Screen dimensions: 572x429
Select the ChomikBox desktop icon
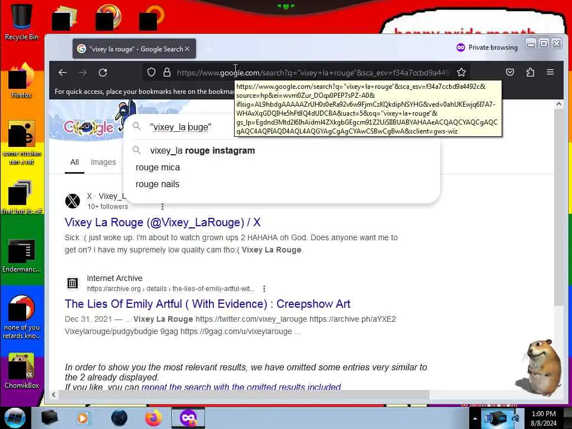point(22,371)
